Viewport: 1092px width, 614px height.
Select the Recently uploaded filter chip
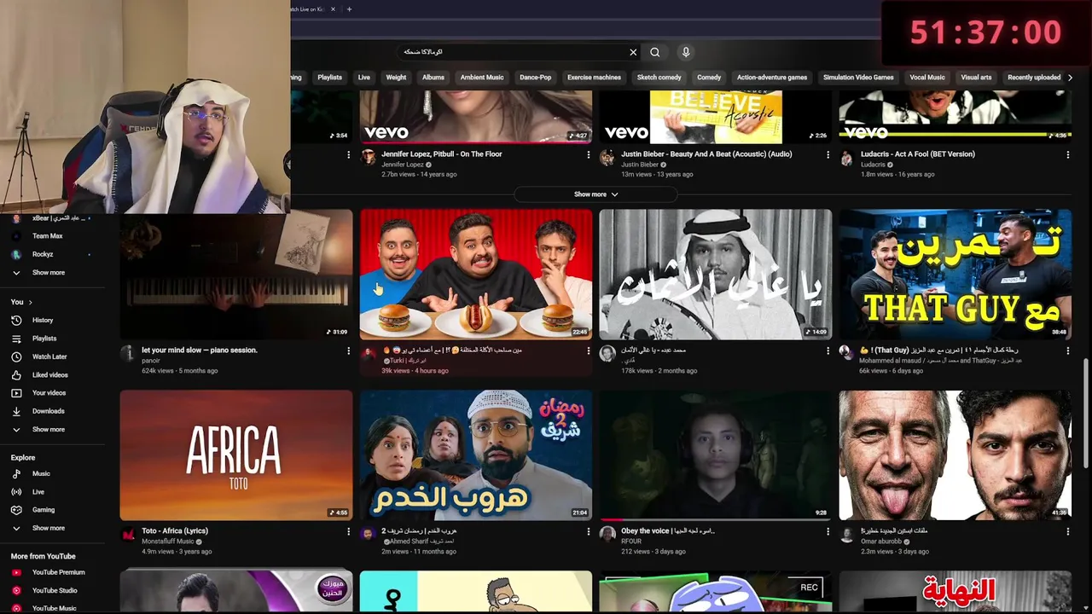1034,78
